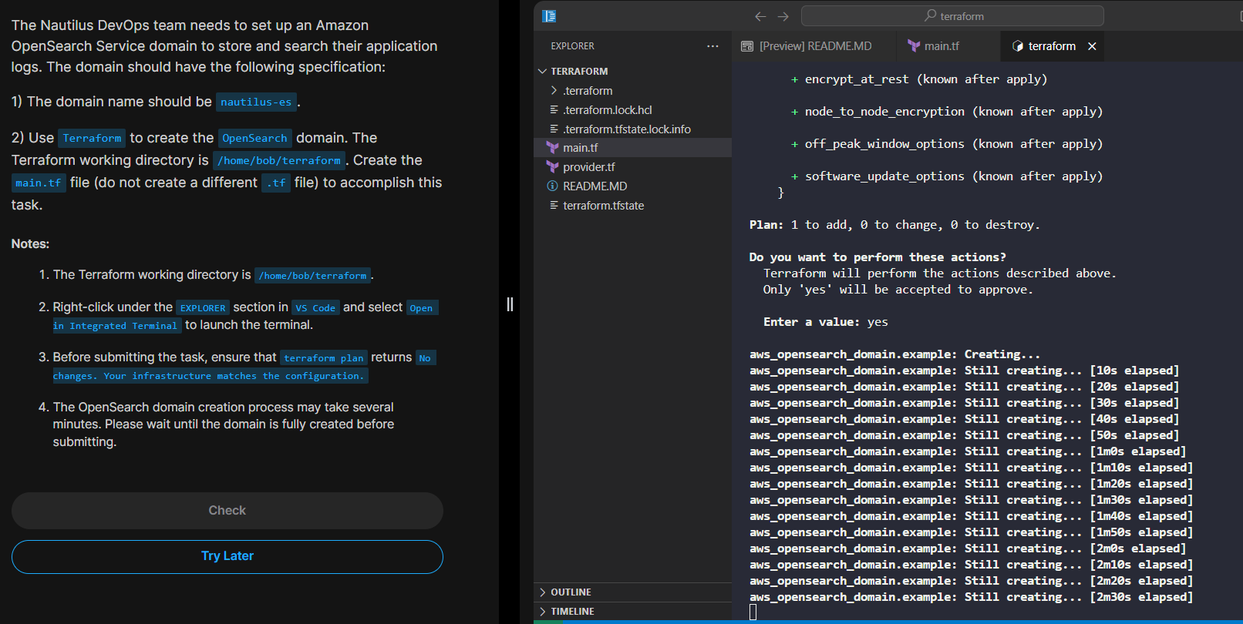The height and width of the screenshot is (624, 1243).
Task: Open Explorer more actions ellipsis
Action: pyautogui.click(x=712, y=46)
